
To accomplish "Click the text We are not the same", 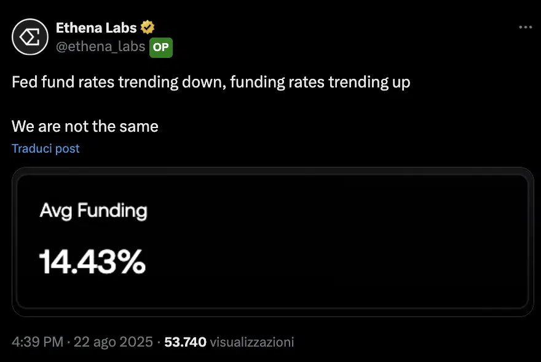I will click(x=85, y=126).
